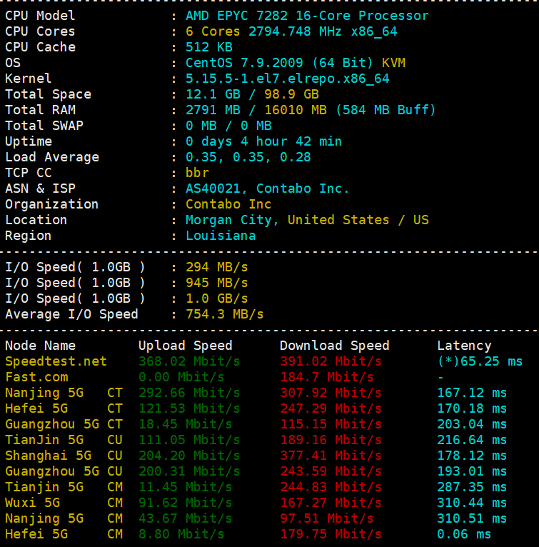The image size is (539, 547).
Task: Click the total space value 98.9 GB
Action: click(x=291, y=94)
